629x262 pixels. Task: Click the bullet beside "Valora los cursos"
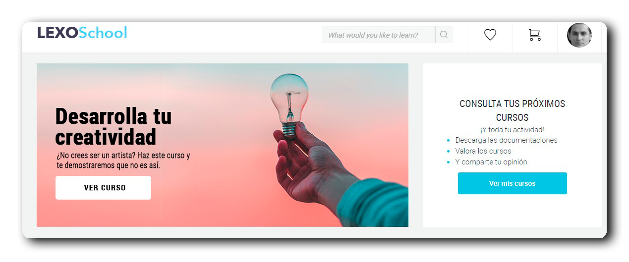coord(448,152)
